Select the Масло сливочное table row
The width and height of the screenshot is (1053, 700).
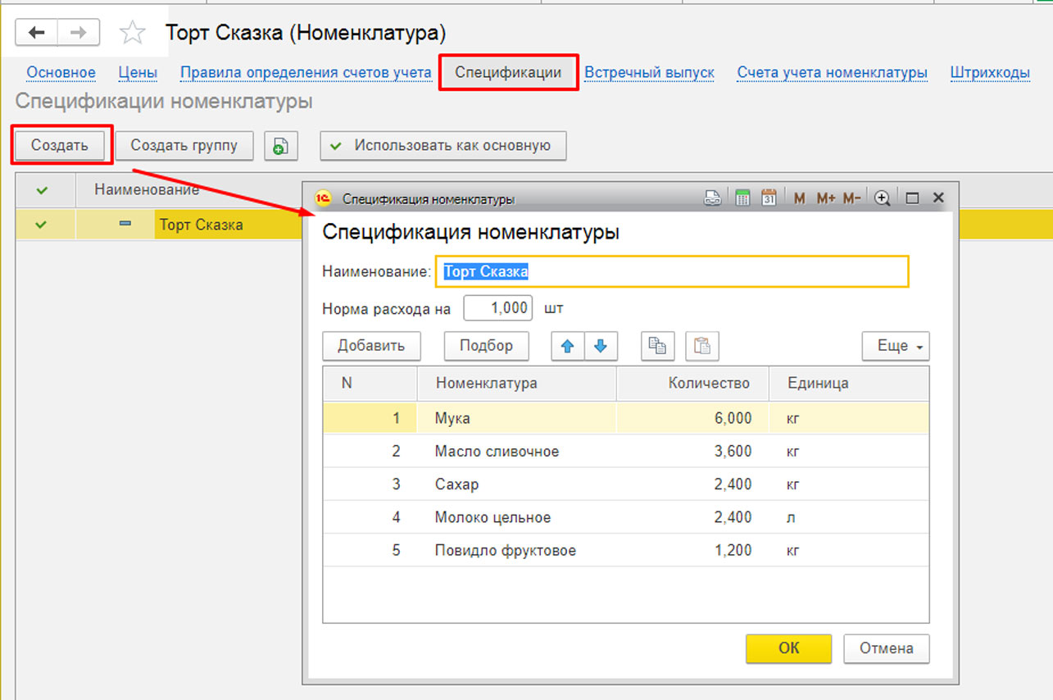point(497,452)
